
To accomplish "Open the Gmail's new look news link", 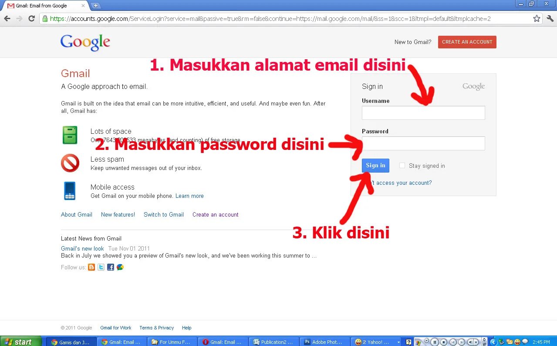I will click(82, 249).
